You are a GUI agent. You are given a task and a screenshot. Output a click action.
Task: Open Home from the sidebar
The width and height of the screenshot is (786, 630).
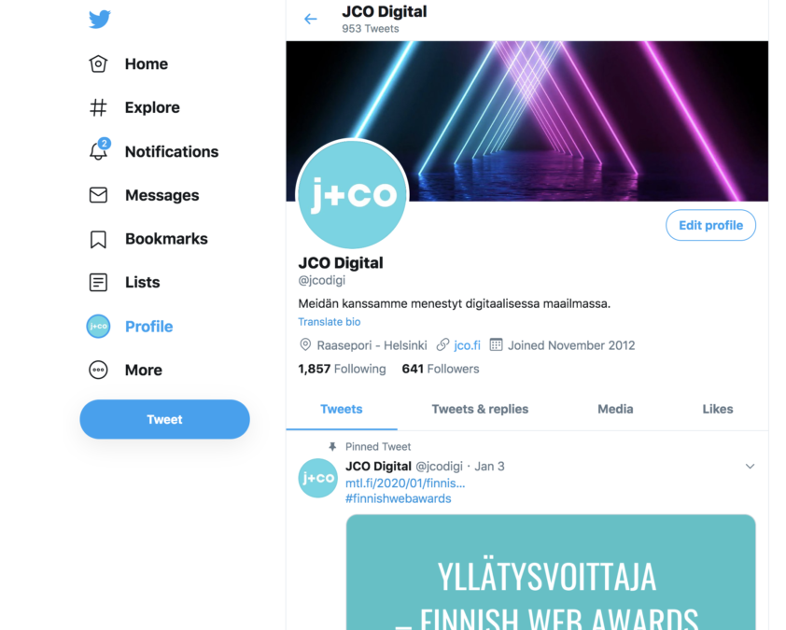(x=128, y=64)
